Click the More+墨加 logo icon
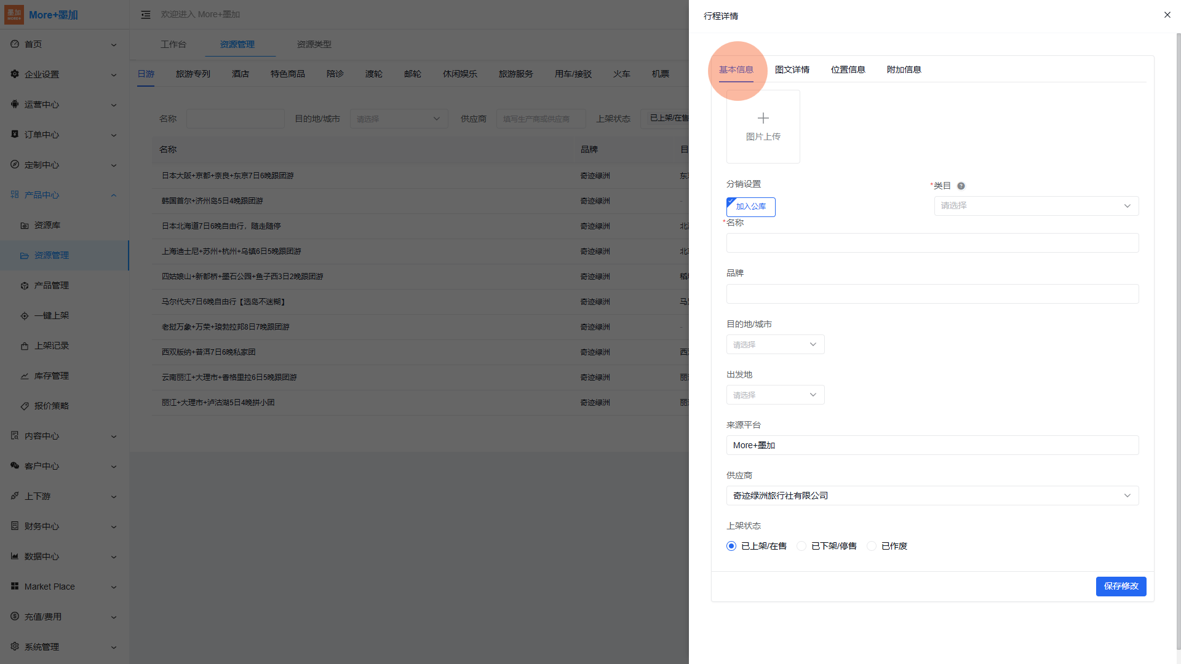Viewport: 1181px width, 664px height. (14, 15)
